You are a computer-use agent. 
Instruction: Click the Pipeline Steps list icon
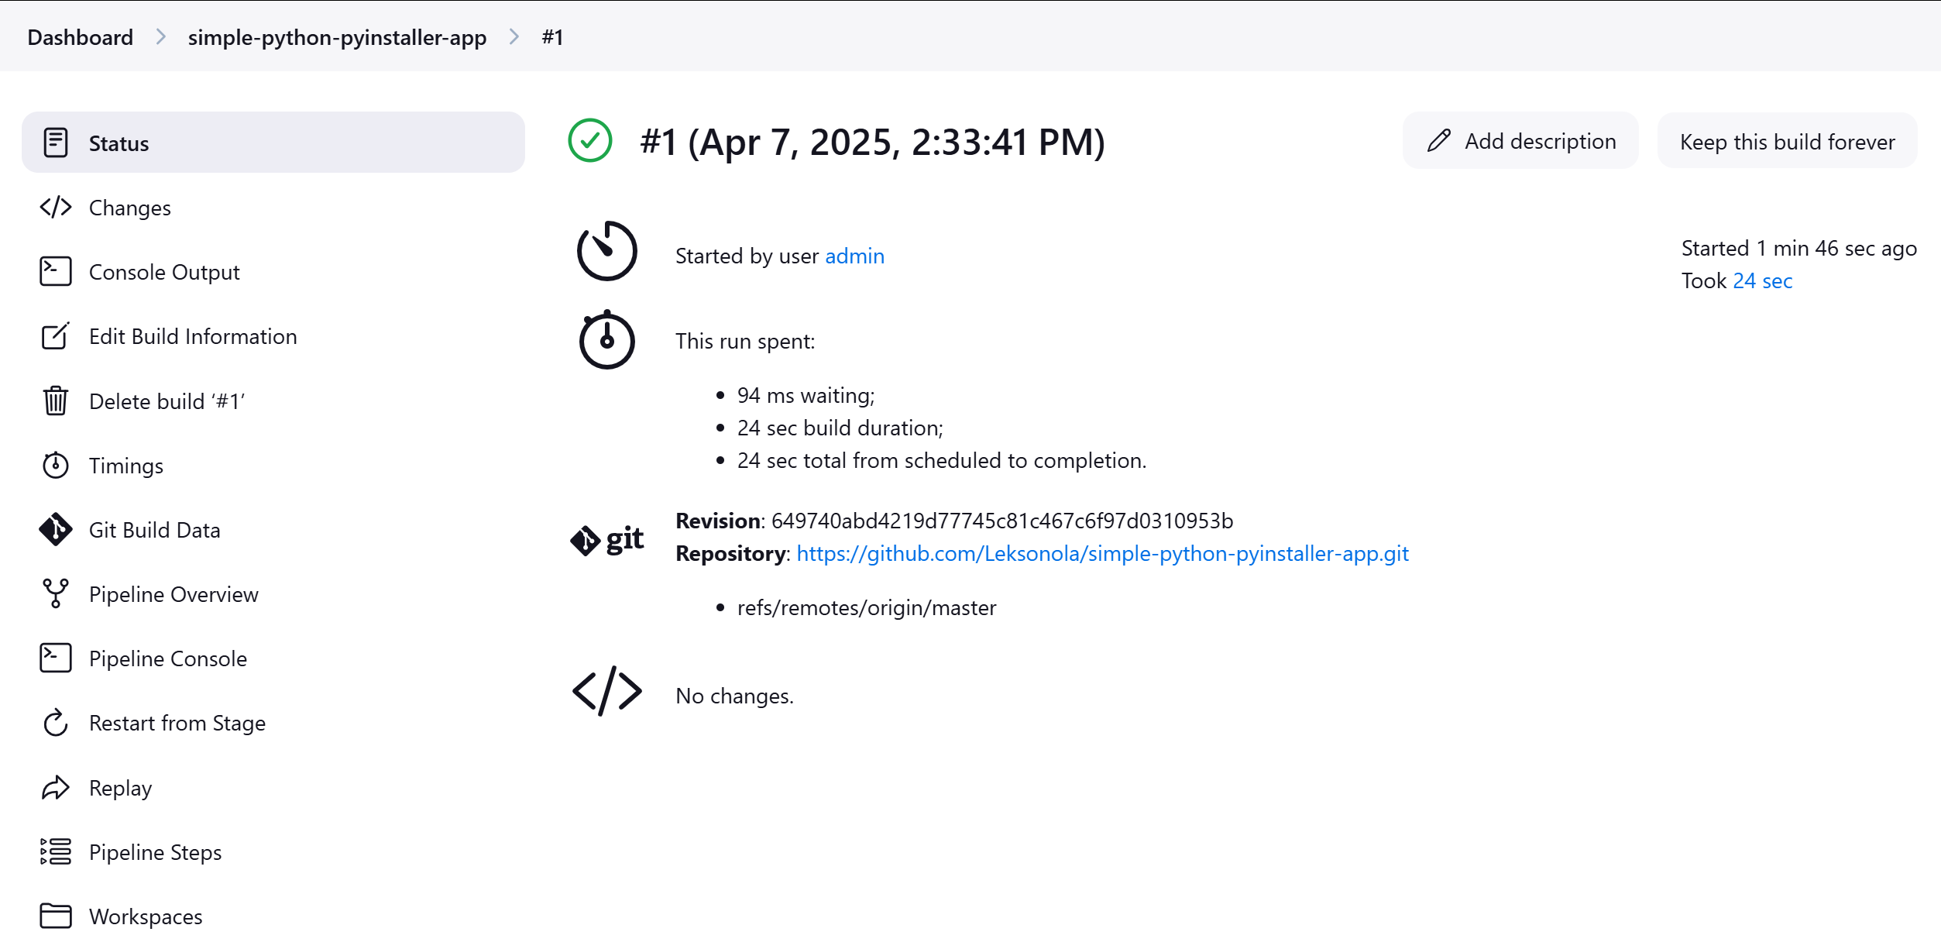point(56,851)
